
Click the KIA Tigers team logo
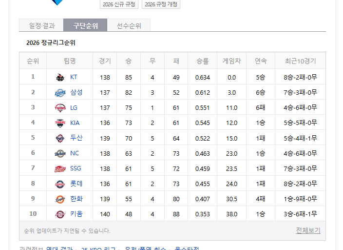pos(60,123)
